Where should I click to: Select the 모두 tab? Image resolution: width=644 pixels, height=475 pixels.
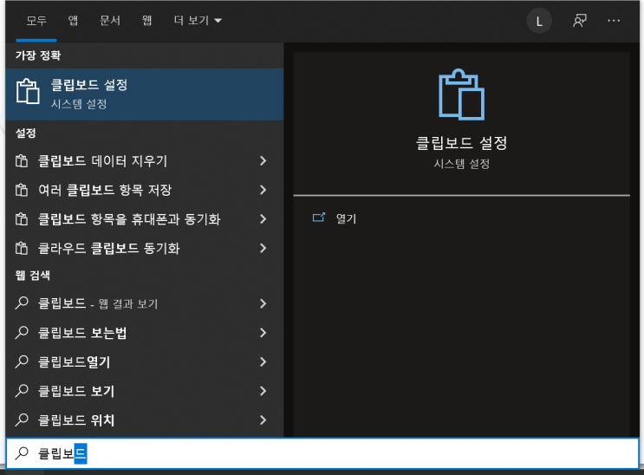[36, 21]
